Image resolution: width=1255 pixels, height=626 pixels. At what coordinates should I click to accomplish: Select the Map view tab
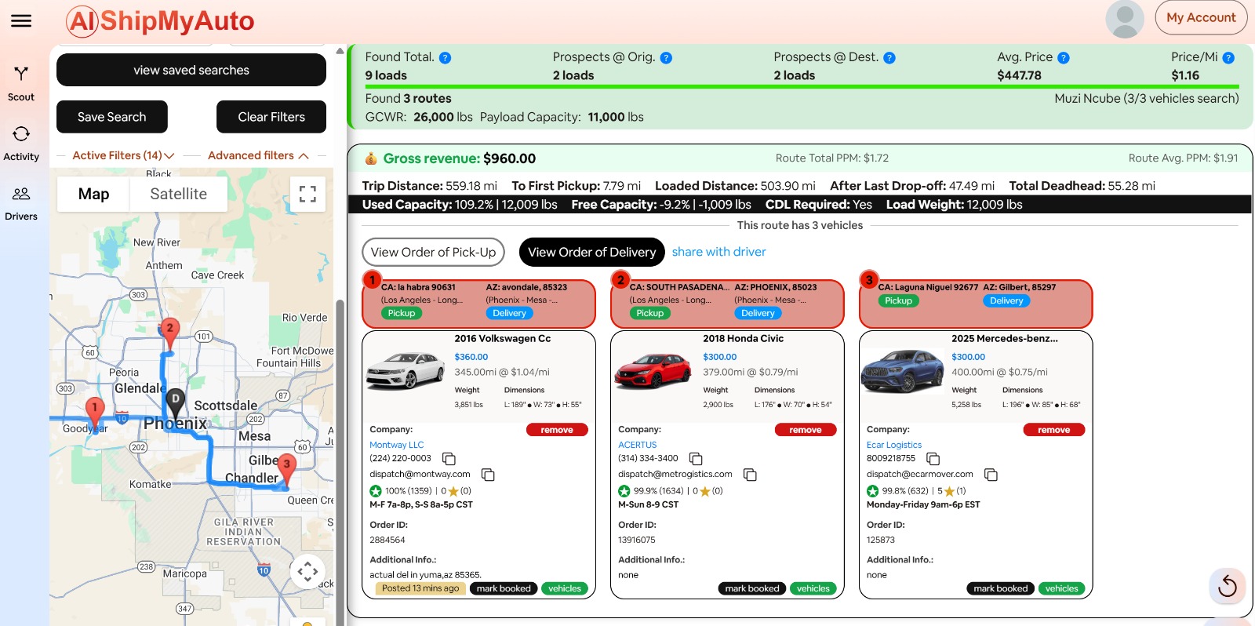(x=93, y=194)
